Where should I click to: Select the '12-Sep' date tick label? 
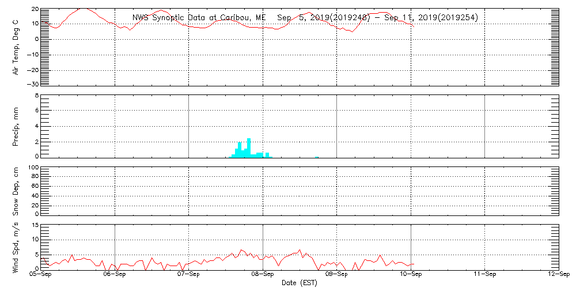(x=558, y=275)
